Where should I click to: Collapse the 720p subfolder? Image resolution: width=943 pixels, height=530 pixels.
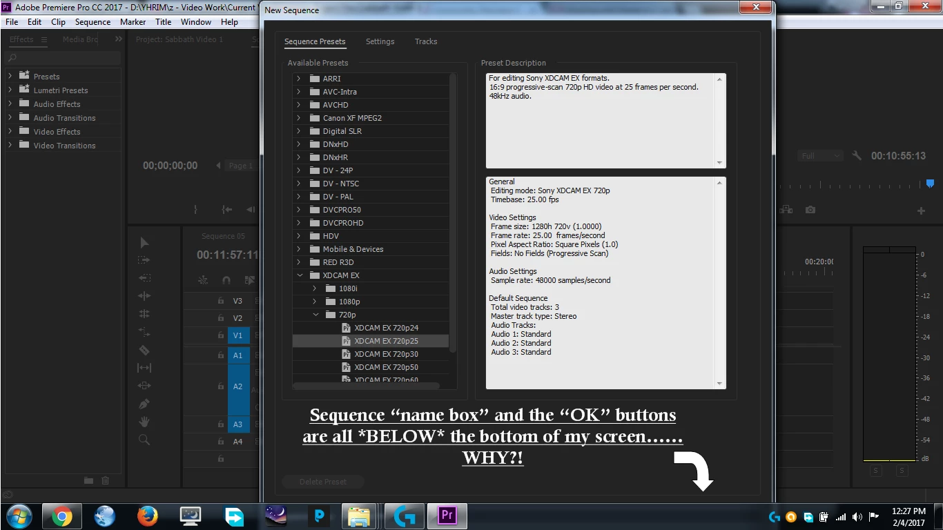tap(315, 315)
